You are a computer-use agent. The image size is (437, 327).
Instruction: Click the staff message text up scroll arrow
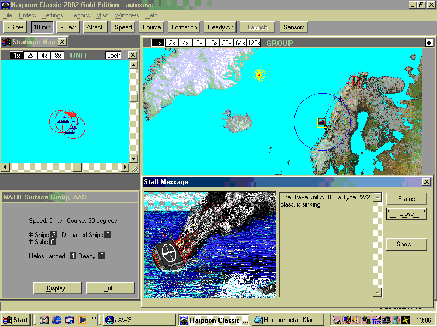coord(377,197)
